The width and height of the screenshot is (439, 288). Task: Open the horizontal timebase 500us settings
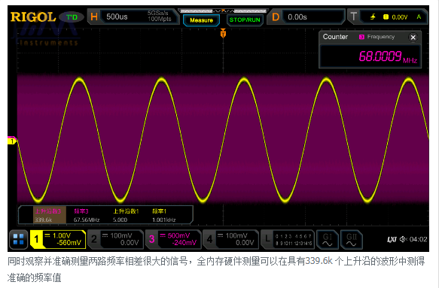pos(133,17)
